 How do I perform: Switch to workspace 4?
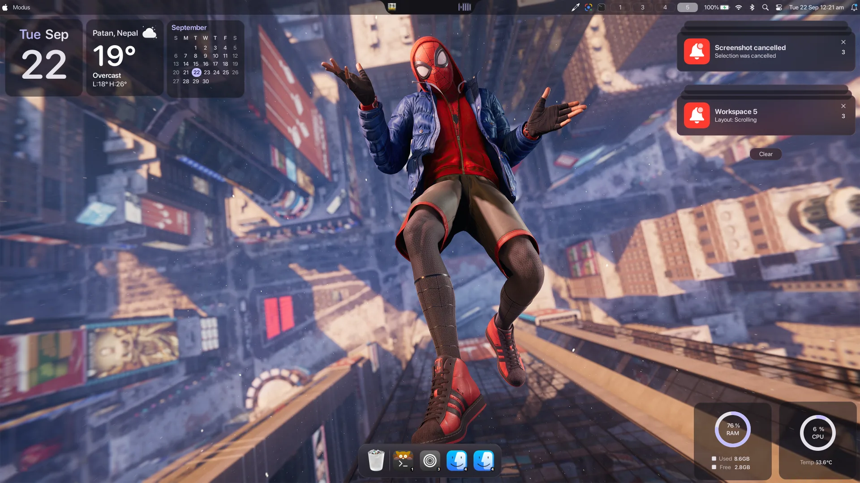pos(665,7)
